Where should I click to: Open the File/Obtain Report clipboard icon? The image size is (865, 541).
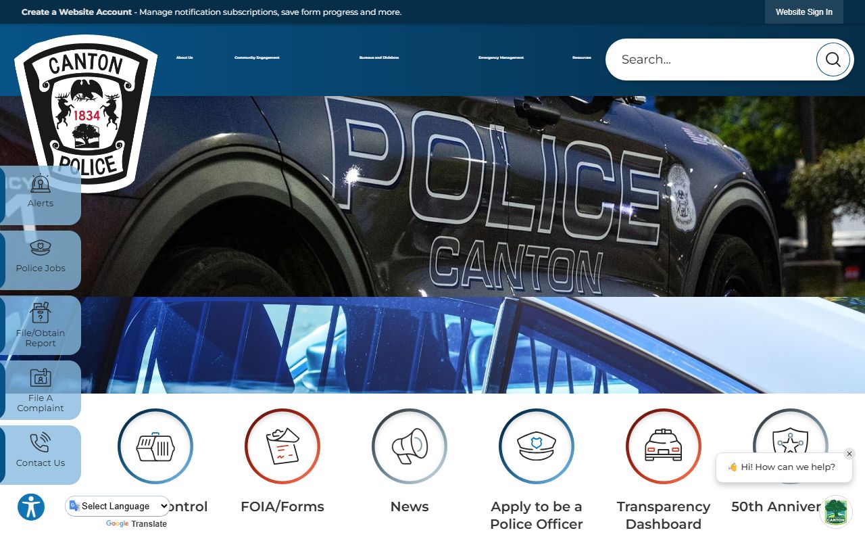(x=41, y=313)
